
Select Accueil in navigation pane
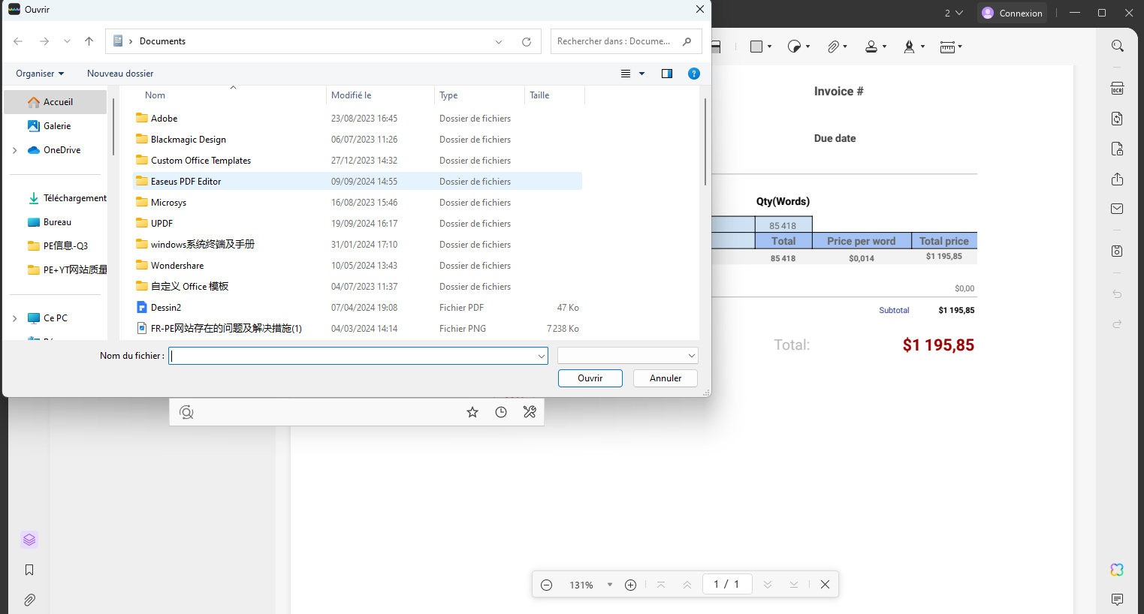coord(56,102)
